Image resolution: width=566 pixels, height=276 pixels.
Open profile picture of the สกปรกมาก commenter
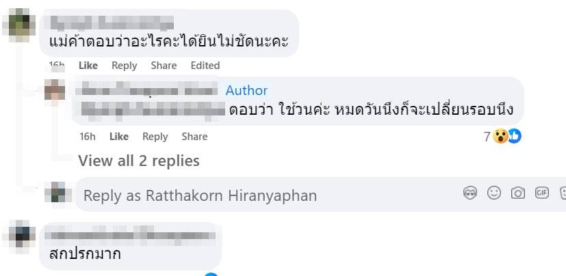[19, 236]
